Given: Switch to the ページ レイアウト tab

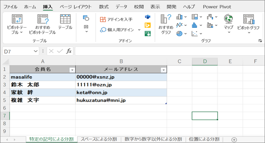Looking at the screenshot, I should (x=75, y=7).
